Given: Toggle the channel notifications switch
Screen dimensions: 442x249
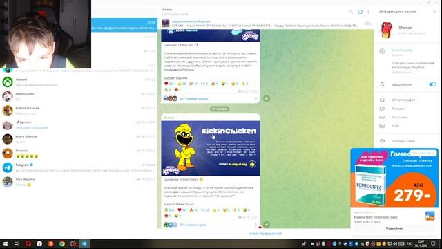Looking at the screenshot, I should pos(432,84).
